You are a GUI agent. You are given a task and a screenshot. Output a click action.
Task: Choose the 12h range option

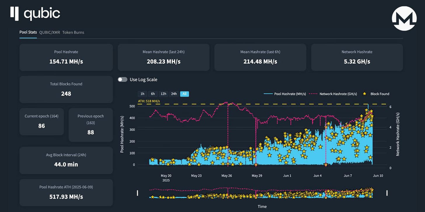point(163,94)
